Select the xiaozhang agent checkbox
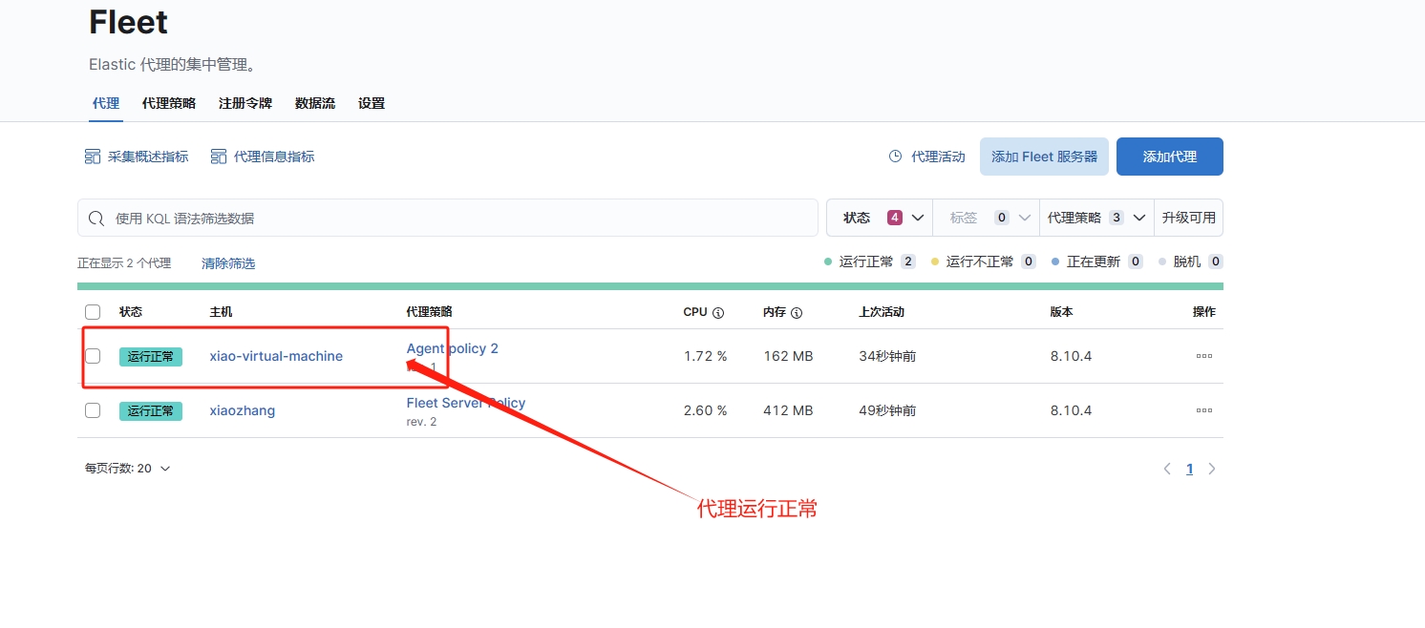This screenshot has height=628, width=1425. (x=93, y=410)
